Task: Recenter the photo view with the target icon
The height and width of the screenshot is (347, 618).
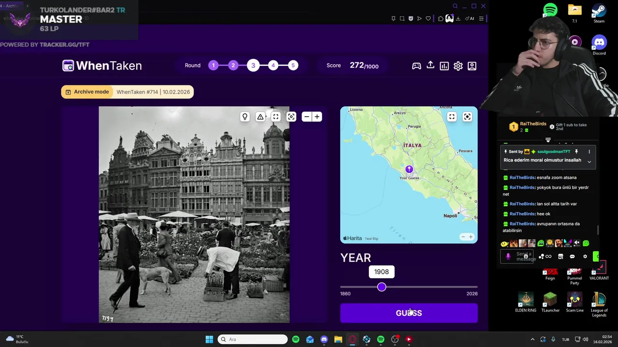Action: 291,117
